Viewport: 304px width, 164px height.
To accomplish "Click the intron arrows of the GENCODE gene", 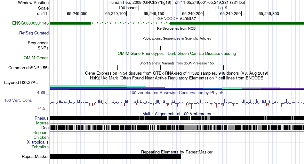I will pos(131,23).
